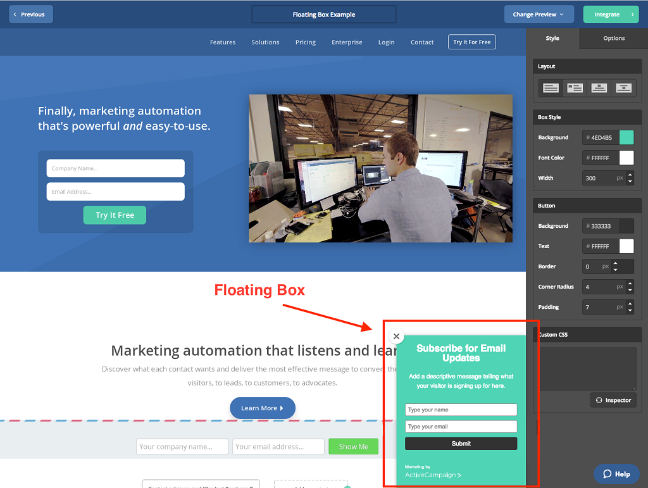Screen dimensions: 648x488
Task: Switch to the Style tab
Action: (552, 39)
